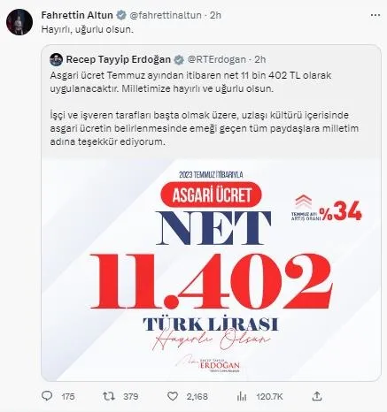
Task: Open the @RTErdogan handle link
Action: pyautogui.click(x=217, y=59)
